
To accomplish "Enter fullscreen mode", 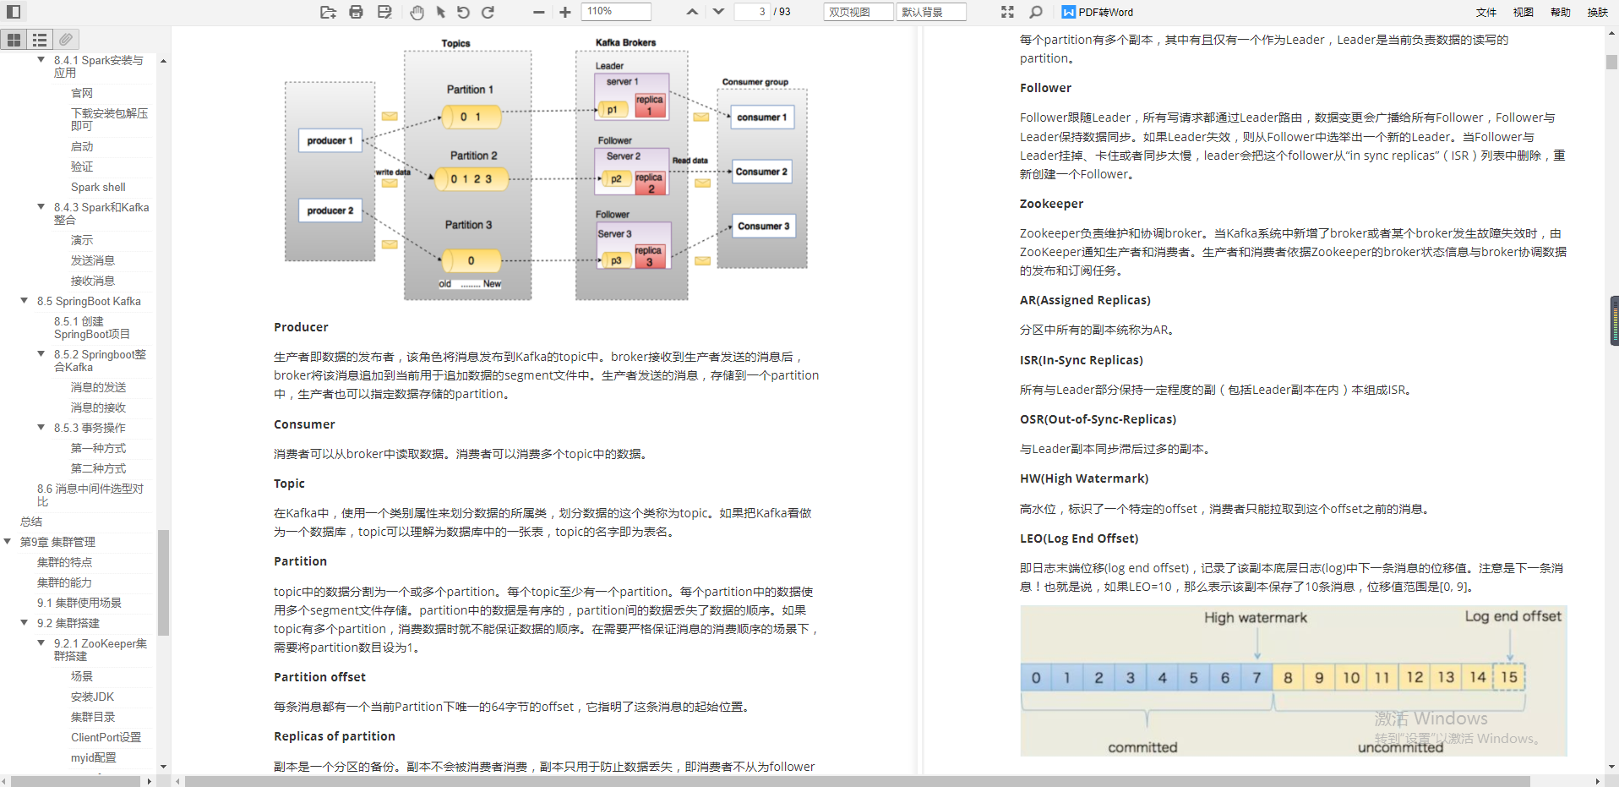I will click(x=1007, y=12).
